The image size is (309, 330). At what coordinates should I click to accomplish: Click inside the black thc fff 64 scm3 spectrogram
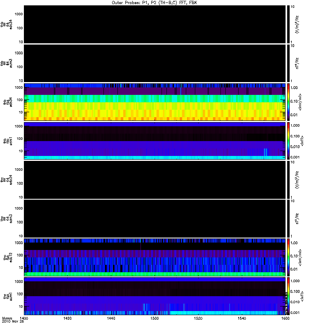154,219
